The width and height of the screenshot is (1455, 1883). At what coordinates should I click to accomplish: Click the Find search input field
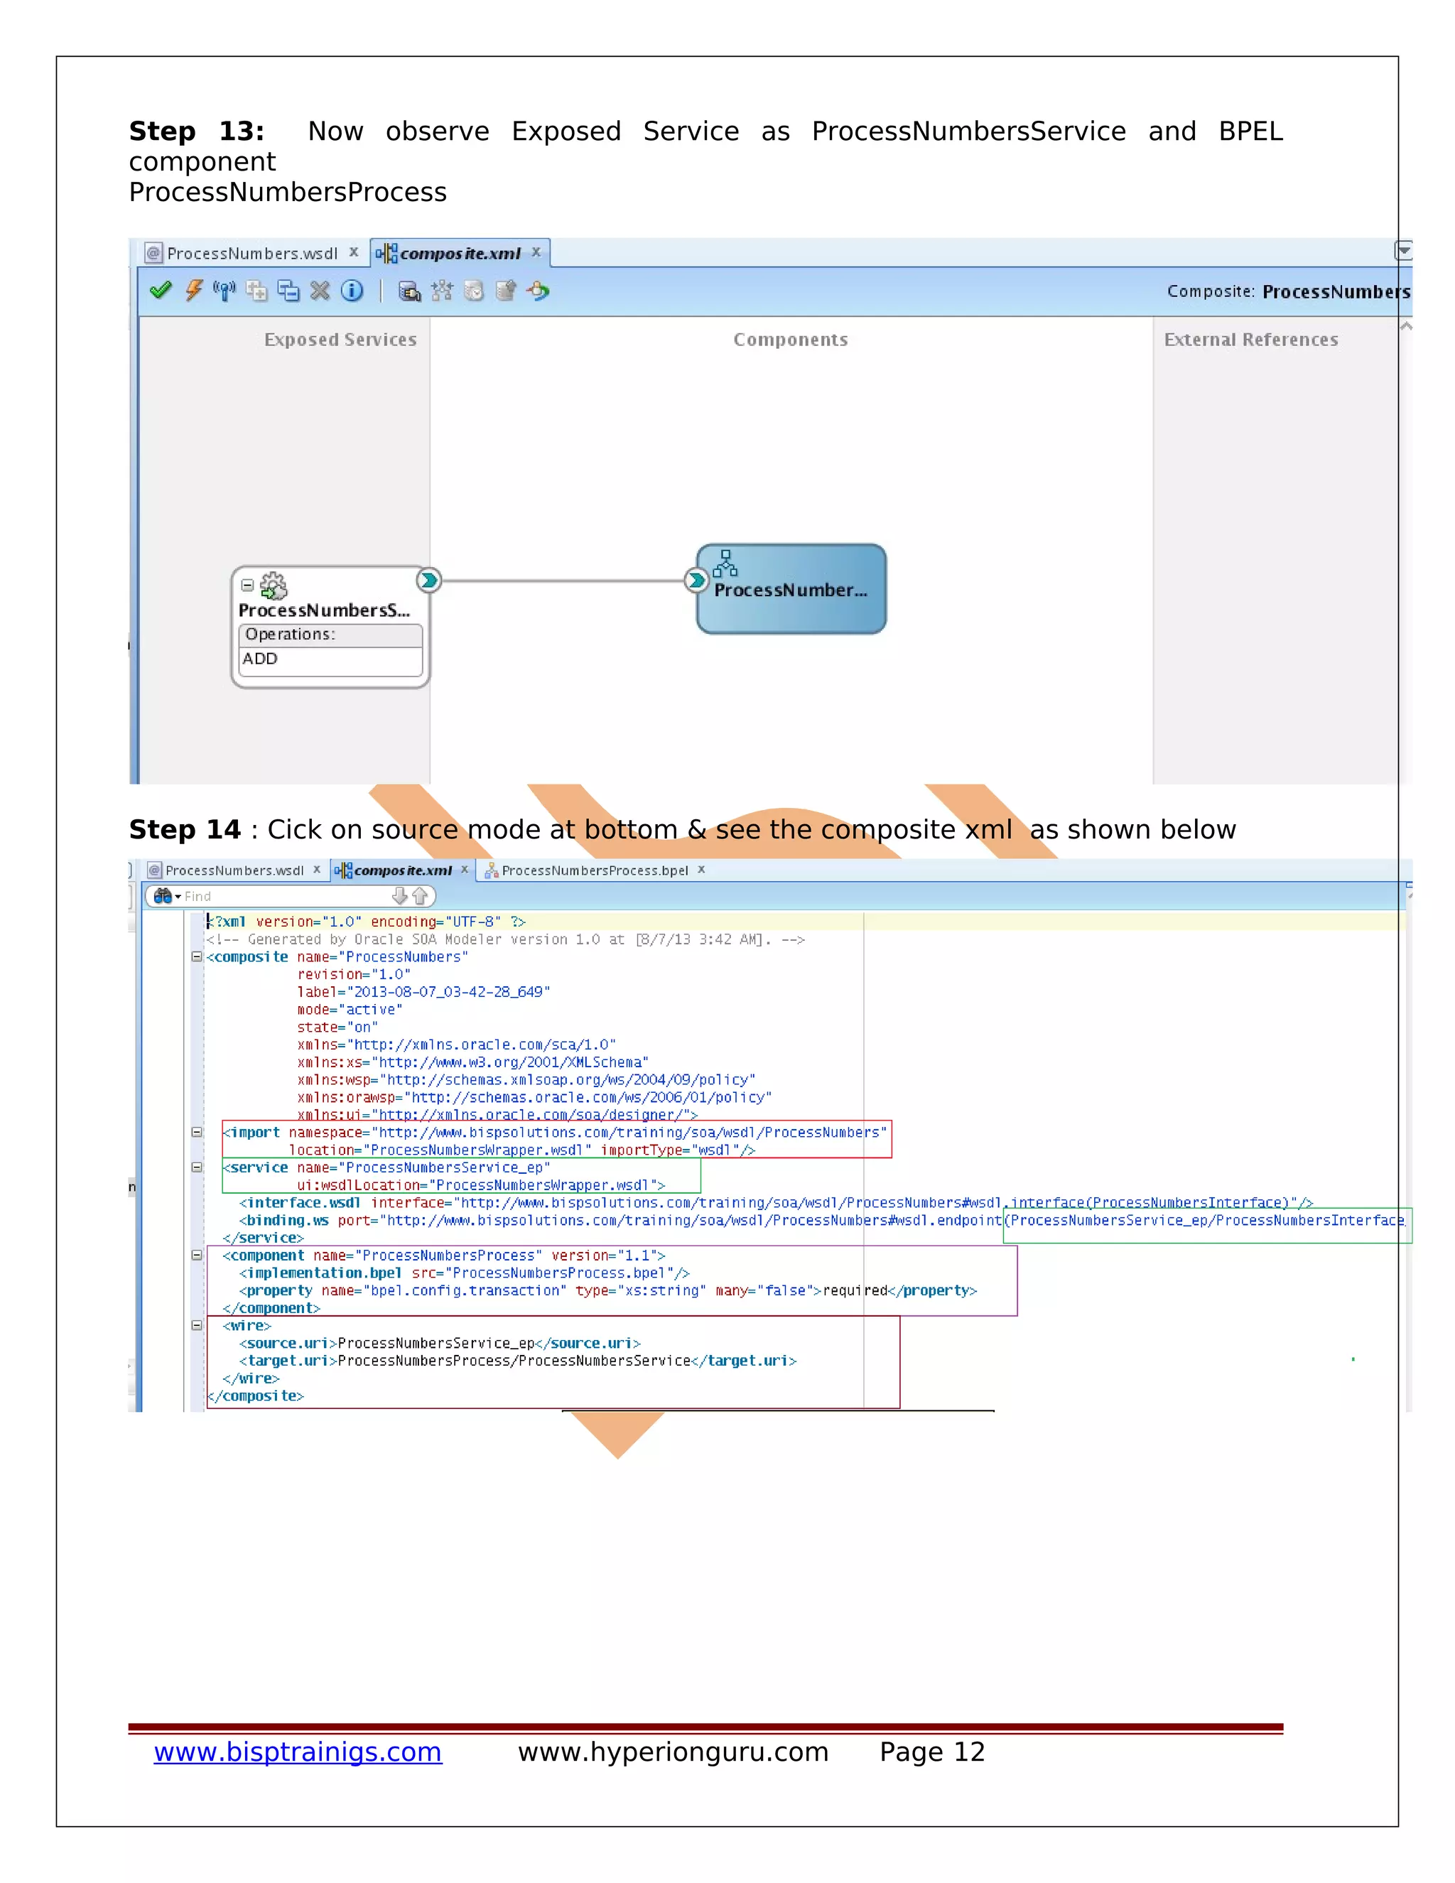[x=286, y=897]
